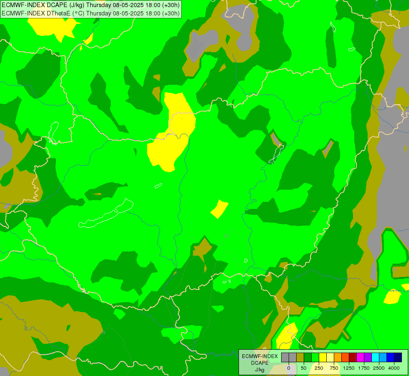Viewport: 409px width, 376px height.
Task: Click the 'DCAPE' label in the legend
Action: click(x=260, y=363)
